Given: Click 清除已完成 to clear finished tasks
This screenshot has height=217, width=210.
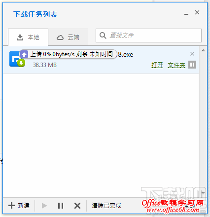Looking at the screenshot, I should pos(106,206).
